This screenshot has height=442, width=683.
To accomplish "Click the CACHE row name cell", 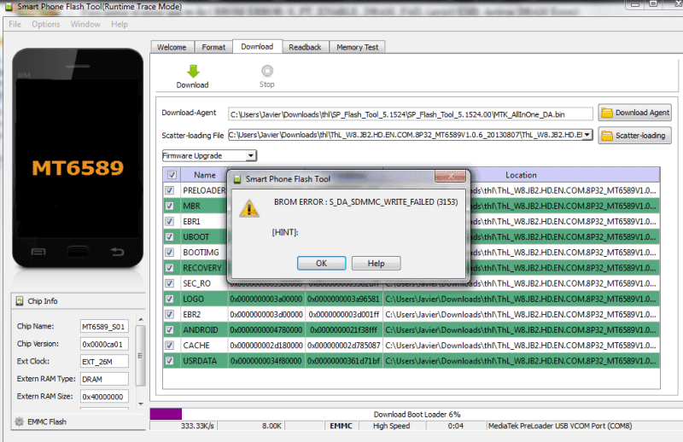I will point(204,346).
